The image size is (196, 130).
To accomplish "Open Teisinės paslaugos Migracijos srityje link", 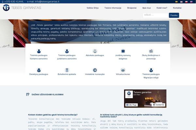I will click(151, 76).
